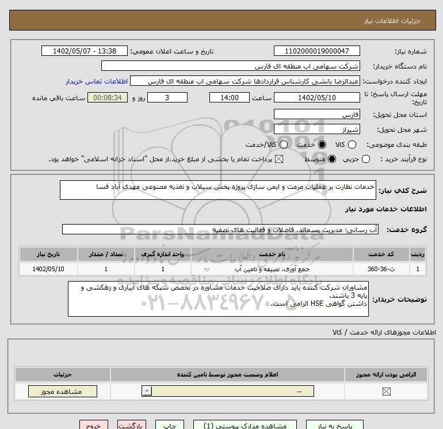Viewport: 443px width, 429px height.
Task: Click the بازگشت back button
Action: pyautogui.click(x=132, y=425)
